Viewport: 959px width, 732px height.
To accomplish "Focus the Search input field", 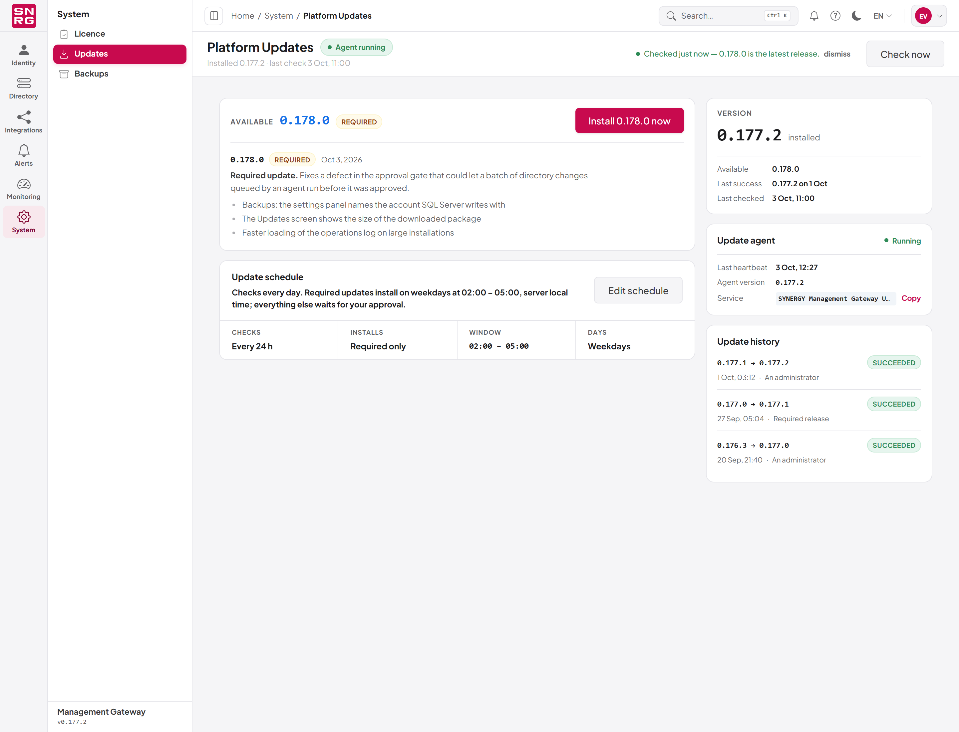I will 728,16.
